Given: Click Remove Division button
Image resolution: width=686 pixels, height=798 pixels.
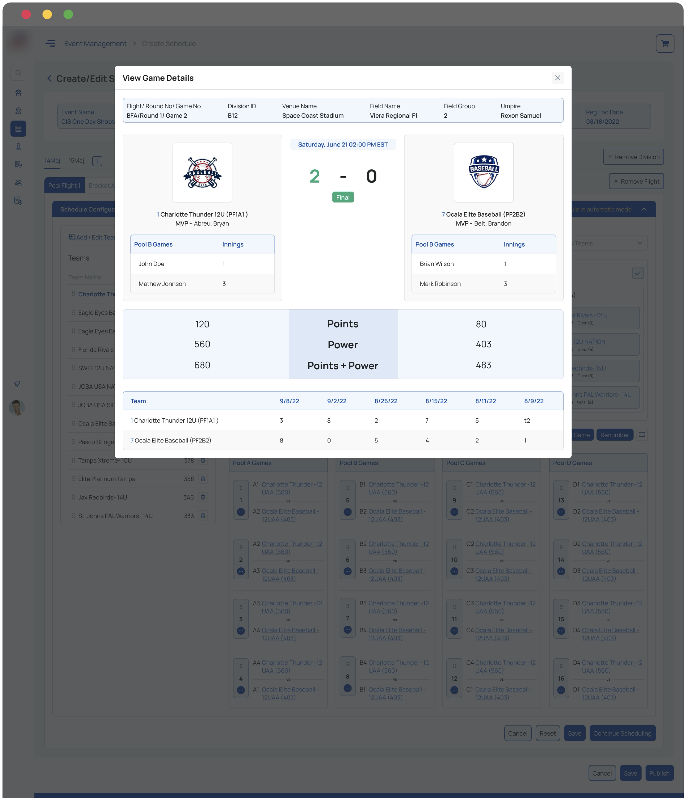Looking at the screenshot, I should tap(633, 157).
